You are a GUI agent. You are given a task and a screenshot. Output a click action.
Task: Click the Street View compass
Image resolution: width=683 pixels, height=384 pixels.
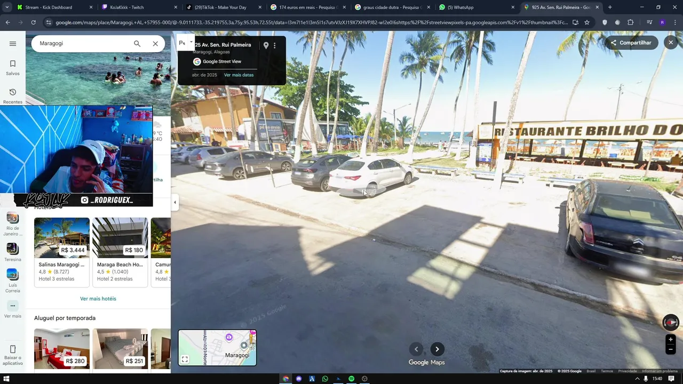671,322
